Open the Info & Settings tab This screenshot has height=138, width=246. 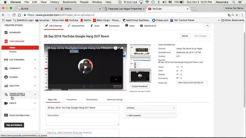pos(54,26)
